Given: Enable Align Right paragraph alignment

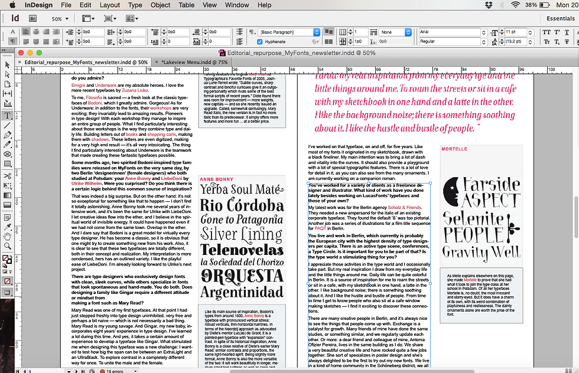Looking at the screenshot, I should pyautogui.click(x=46, y=32).
